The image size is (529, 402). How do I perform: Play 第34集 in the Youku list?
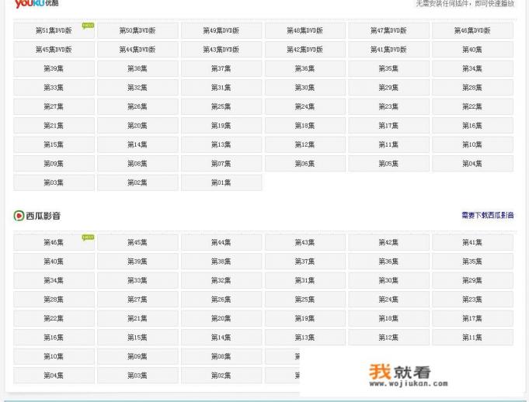point(472,69)
